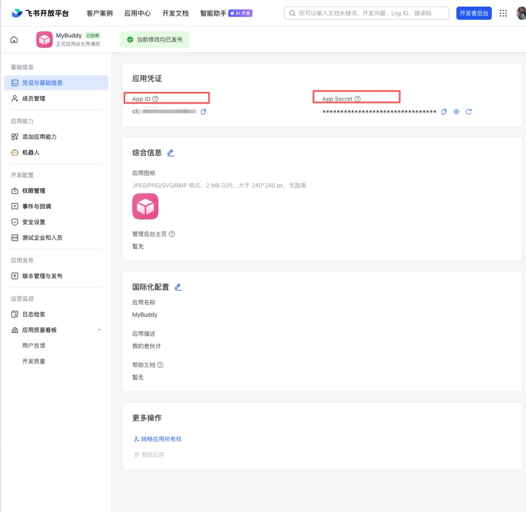Focus the documentation search field
The width and height of the screenshot is (526, 512).
point(367,13)
